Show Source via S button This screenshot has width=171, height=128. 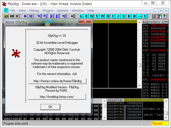(x=145, y=16)
